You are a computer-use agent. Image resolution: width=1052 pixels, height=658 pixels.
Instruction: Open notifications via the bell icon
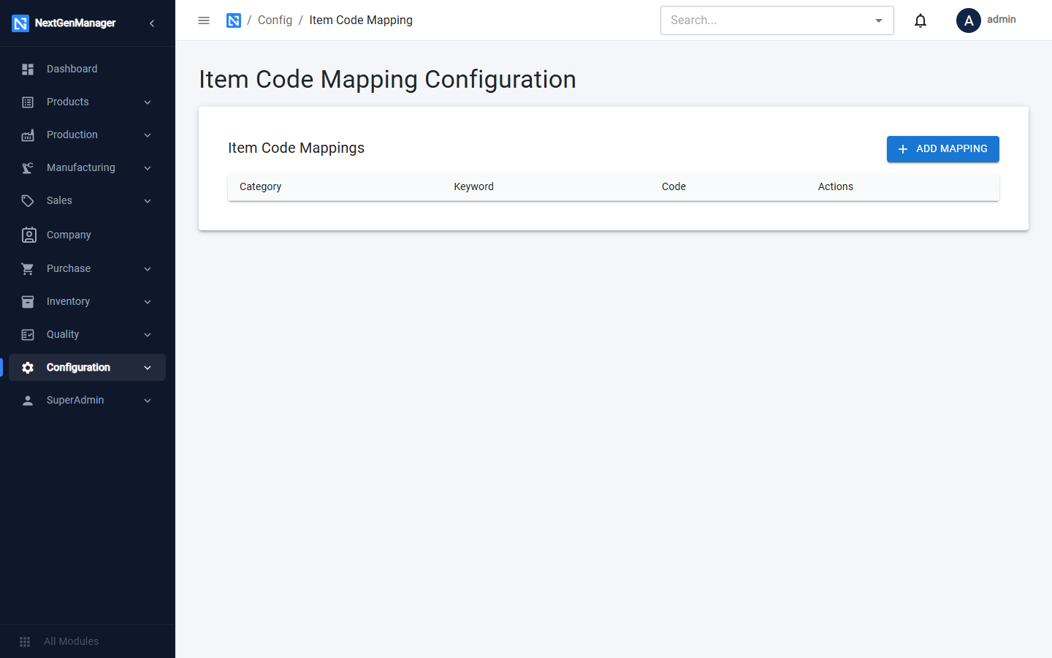click(x=920, y=20)
